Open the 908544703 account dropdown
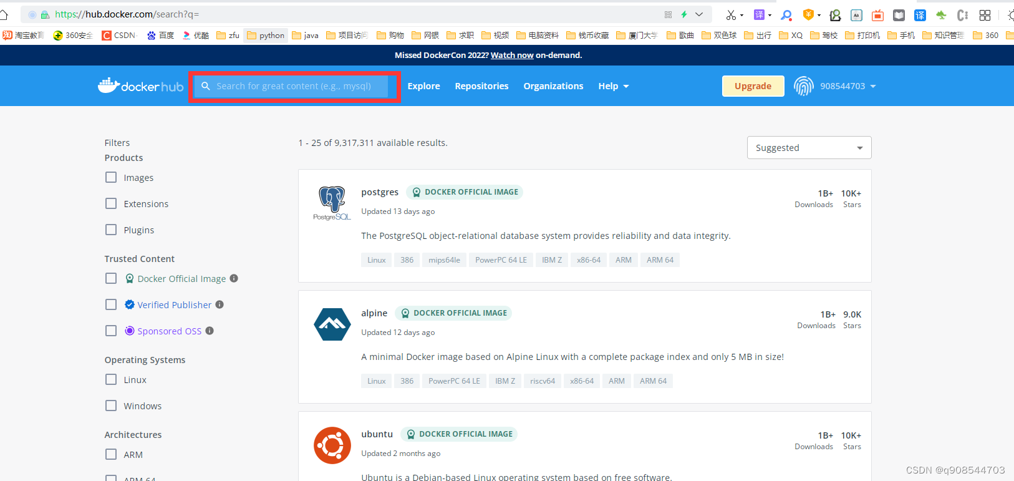This screenshot has width=1014, height=481. coord(848,86)
